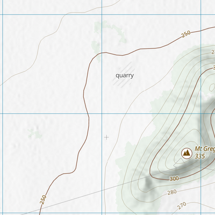
Task: Select the "Mt Greg" name label
Action: [205, 149]
